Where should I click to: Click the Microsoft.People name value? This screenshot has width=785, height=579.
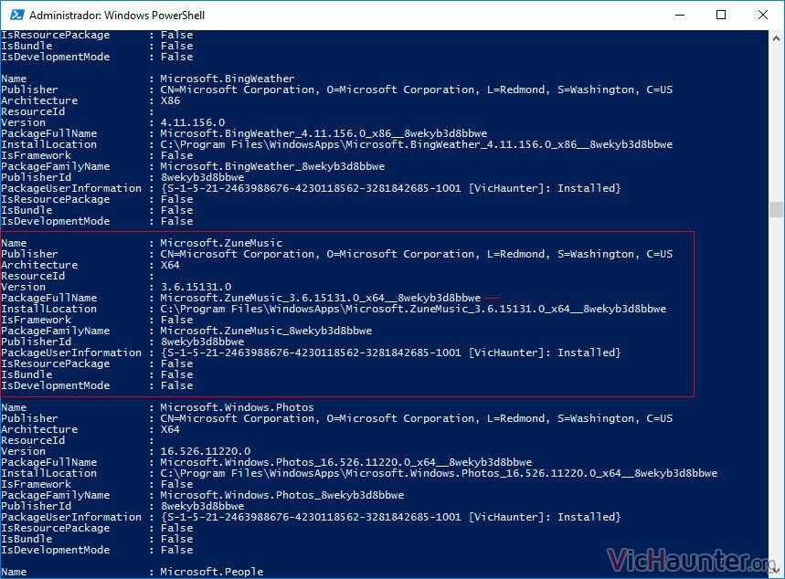point(211,572)
